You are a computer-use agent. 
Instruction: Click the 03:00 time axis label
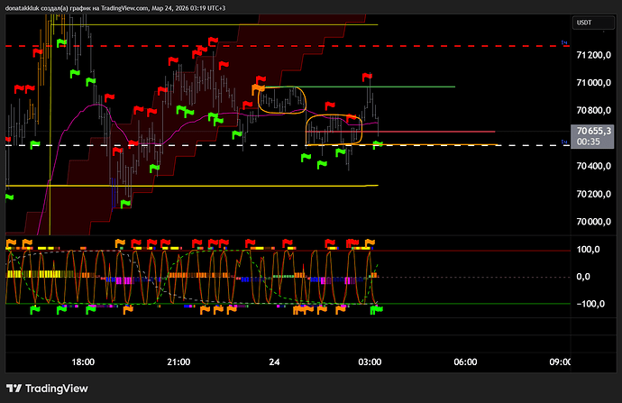(x=370, y=362)
